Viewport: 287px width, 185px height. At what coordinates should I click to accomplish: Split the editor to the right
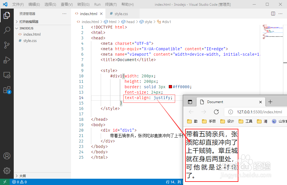pos(273,14)
